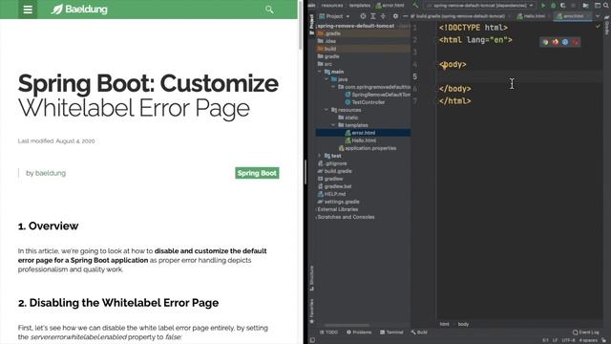The width and height of the screenshot is (611, 344).
Task: Start debugging with the bug icon
Action: click(x=553, y=6)
